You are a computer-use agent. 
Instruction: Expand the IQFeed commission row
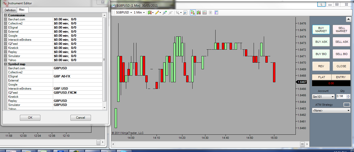[x=5, y=44]
